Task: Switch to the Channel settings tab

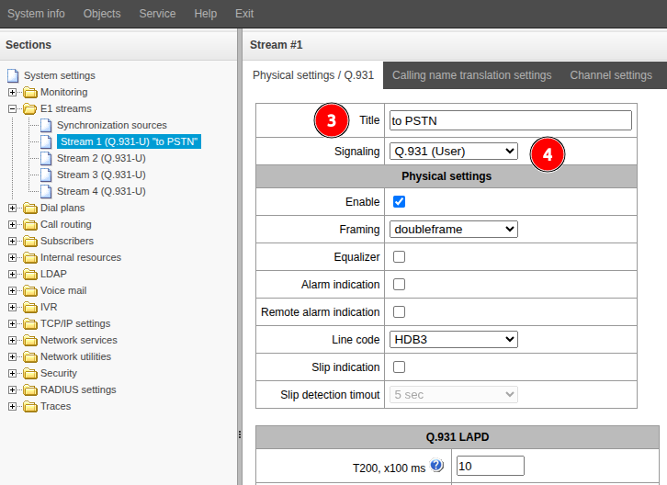Action: click(610, 75)
